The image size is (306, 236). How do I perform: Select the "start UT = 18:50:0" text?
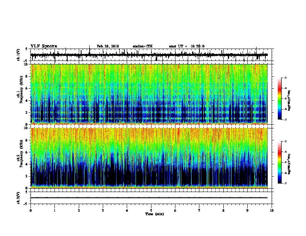tap(187, 46)
